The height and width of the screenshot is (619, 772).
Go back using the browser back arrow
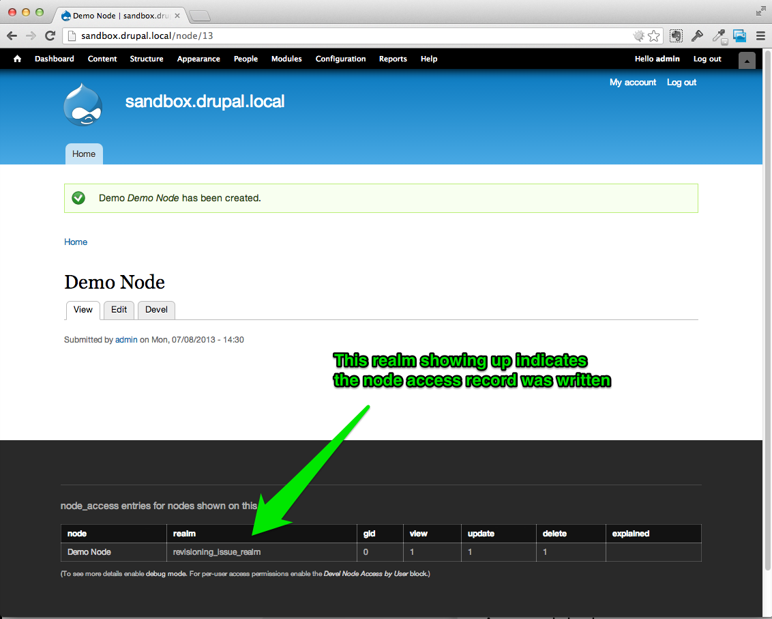12,35
